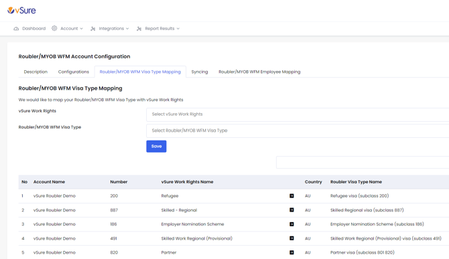Click number 491 in fourth row

pos(113,238)
